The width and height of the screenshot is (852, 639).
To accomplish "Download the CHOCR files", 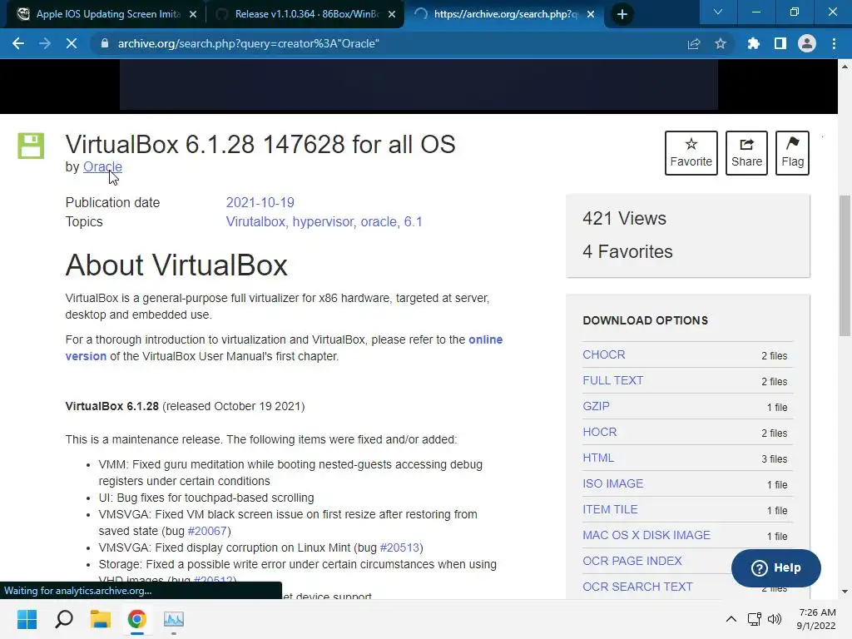I will (604, 354).
